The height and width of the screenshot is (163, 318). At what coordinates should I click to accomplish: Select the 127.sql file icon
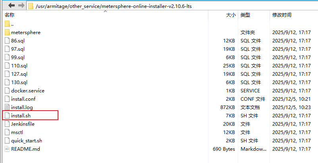(x=7, y=74)
